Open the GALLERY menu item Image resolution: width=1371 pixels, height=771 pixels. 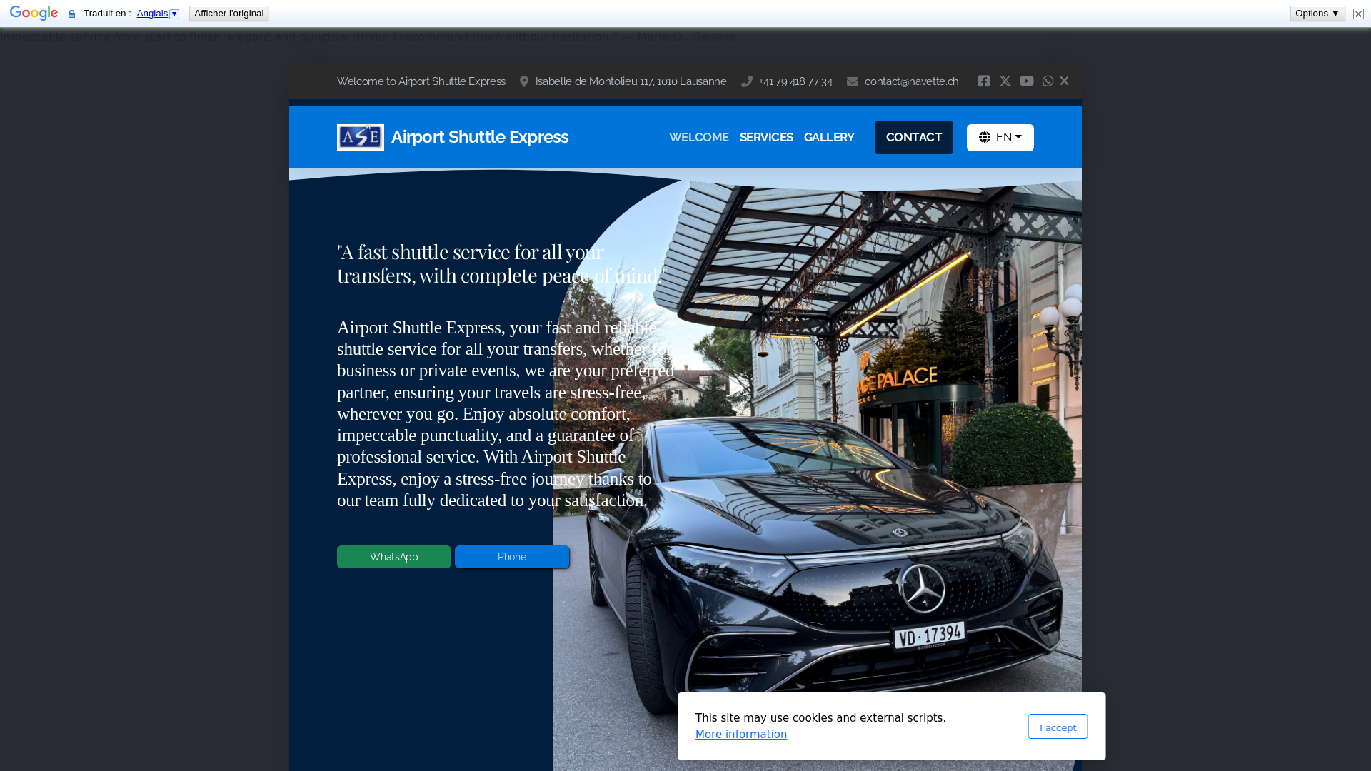pyautogui.click(x=828, y=138)
